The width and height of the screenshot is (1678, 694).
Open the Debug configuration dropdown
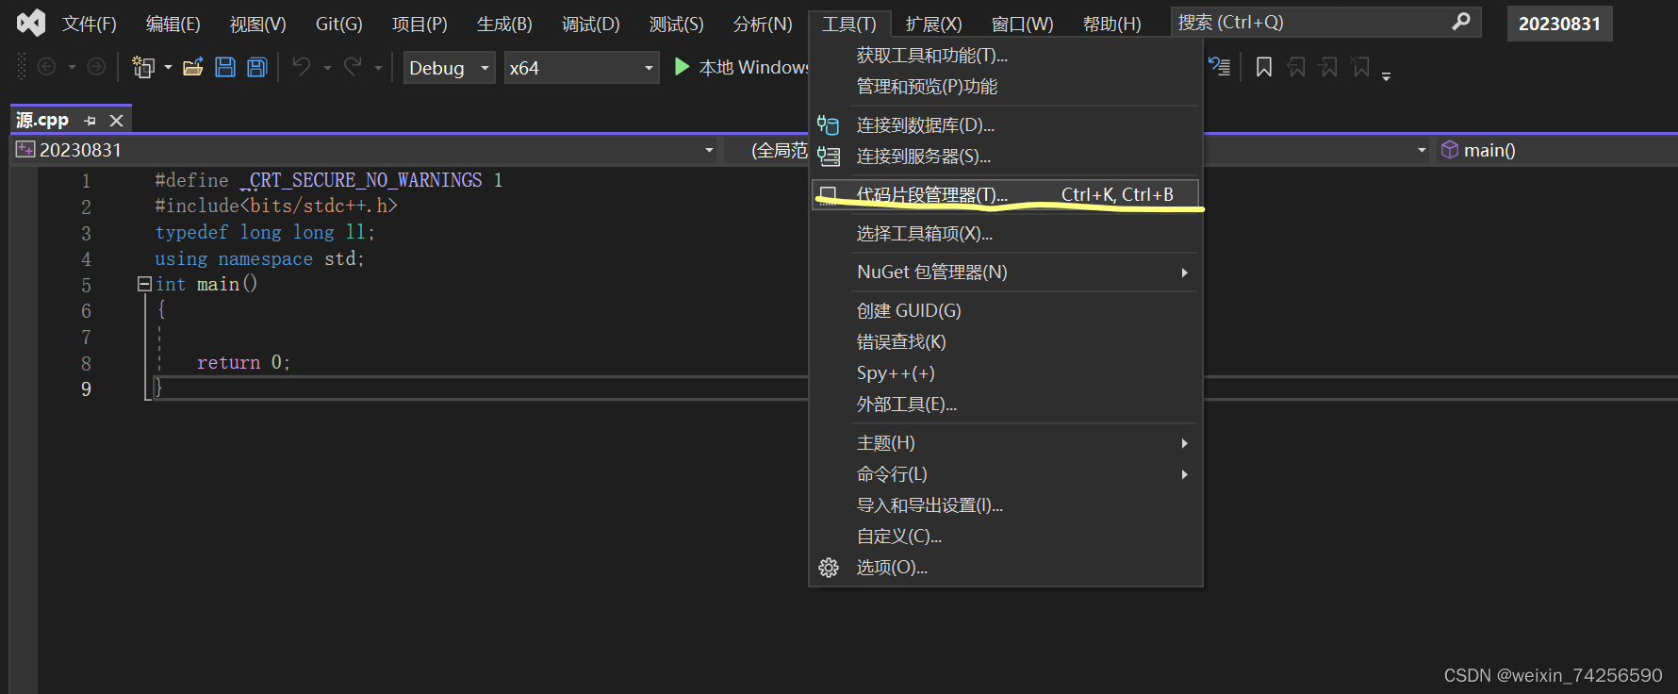450,68
